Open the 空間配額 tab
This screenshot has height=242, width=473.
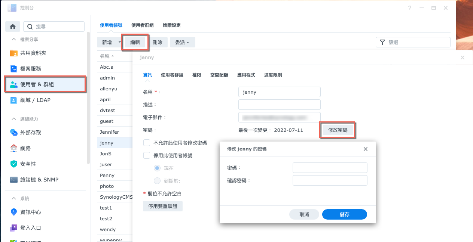[219, 75]
